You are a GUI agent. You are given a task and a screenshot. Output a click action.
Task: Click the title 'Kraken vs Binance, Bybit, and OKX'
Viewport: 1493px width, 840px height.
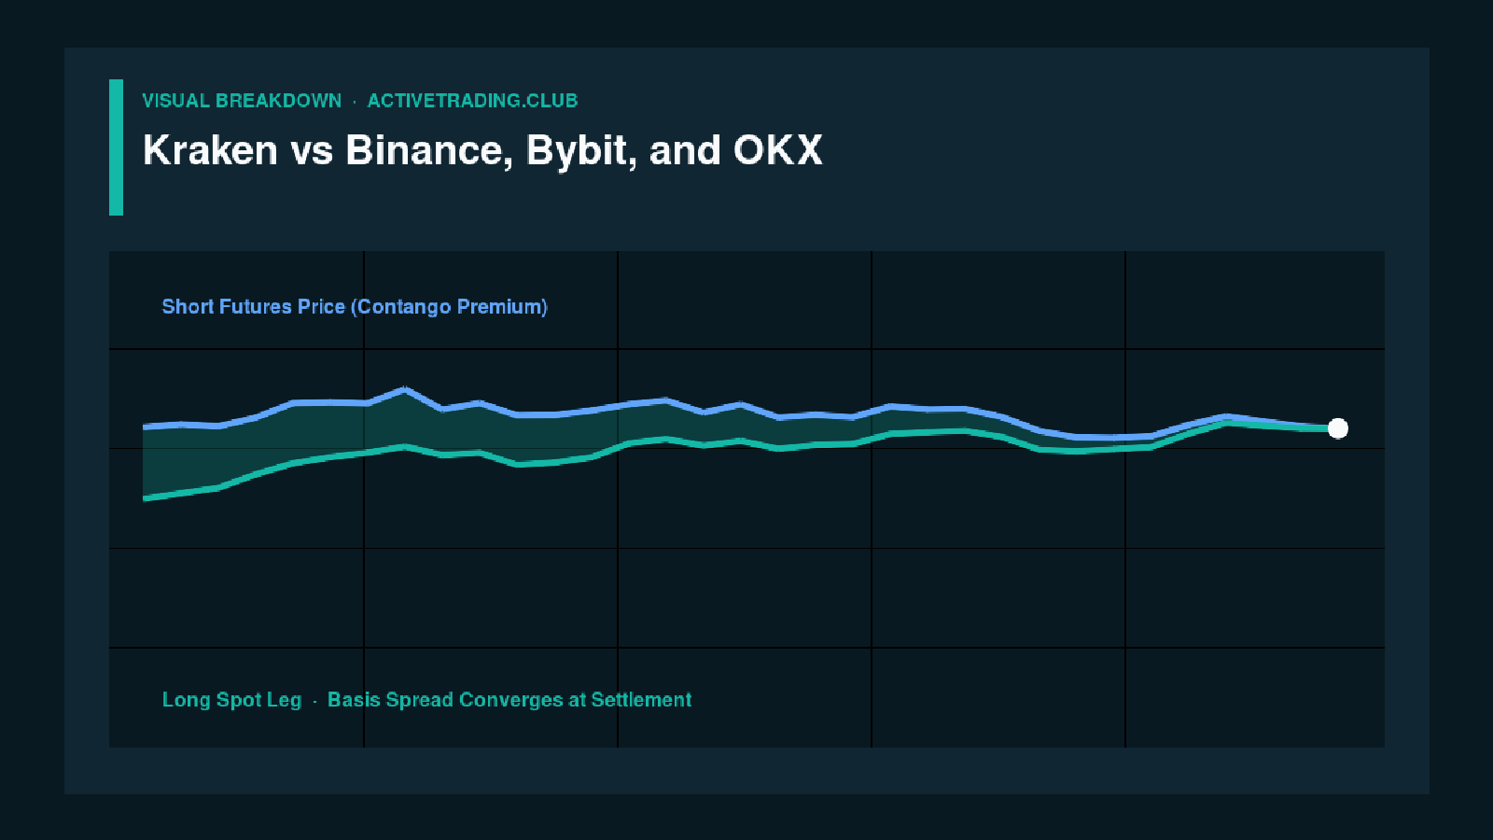482,150
